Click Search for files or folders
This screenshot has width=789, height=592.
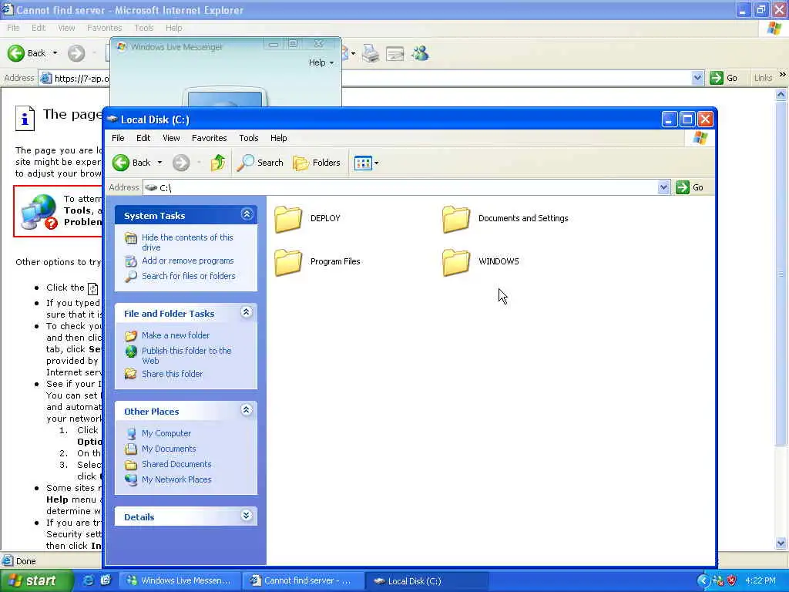pyautogui.click(x=189, y=276)
